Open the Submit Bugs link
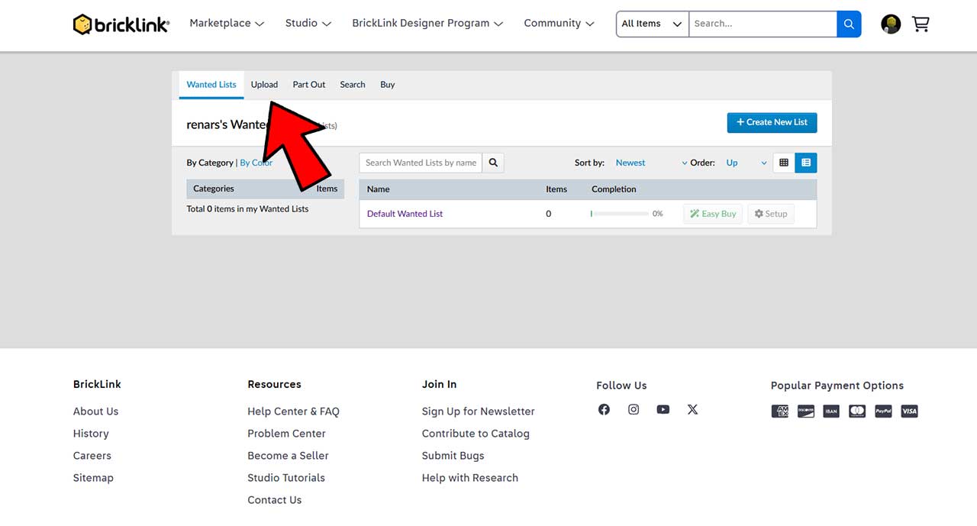This screenshot has height=526, width=977. click(x=453, y=456)
